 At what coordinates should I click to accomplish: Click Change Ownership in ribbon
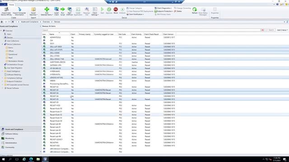pyautogui.click(x=182, y=8)
